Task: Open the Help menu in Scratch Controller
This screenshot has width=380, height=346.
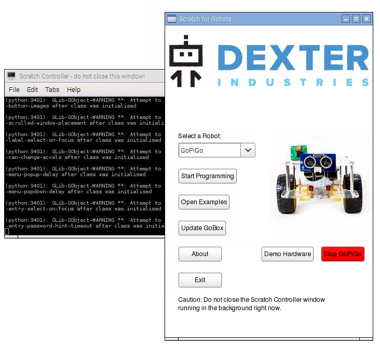Action: coord(74,90)
